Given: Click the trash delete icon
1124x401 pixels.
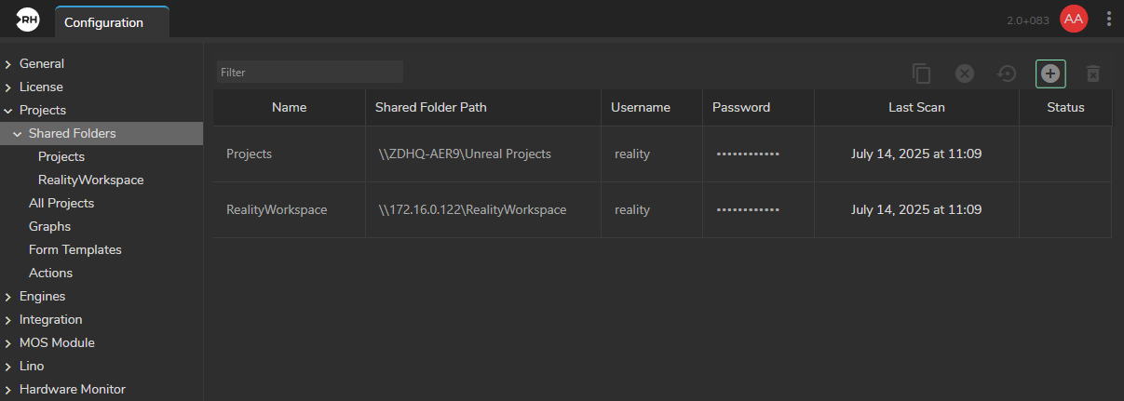Looking at the screenshot, I should [x=1093, y=74].
